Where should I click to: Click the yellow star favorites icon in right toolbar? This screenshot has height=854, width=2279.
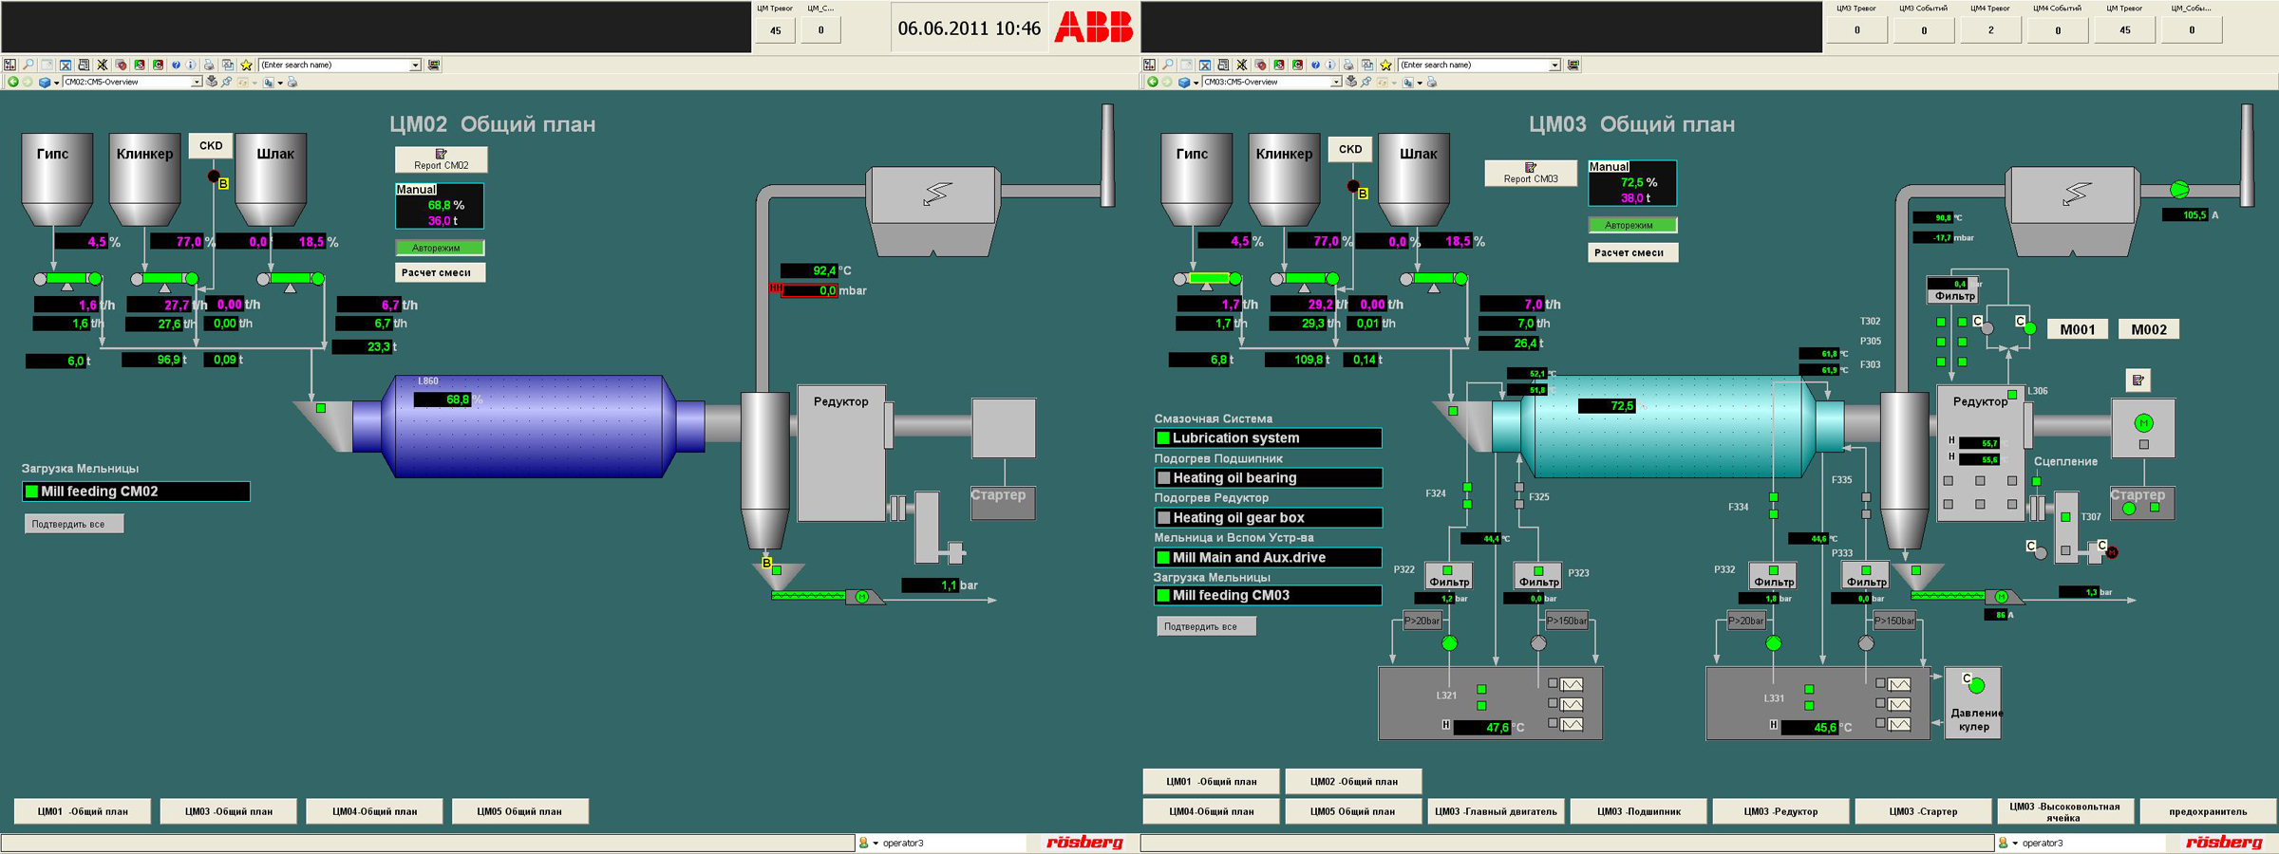1385,65
